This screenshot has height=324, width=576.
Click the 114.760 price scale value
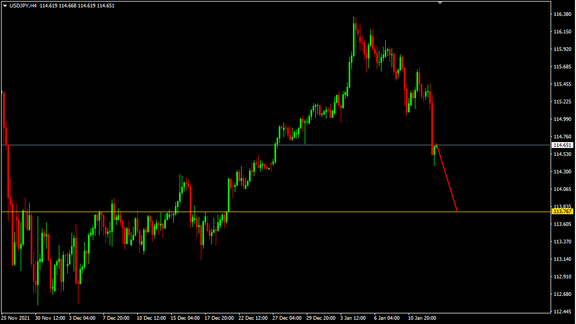pyautogui.click(x=562, y=137)
